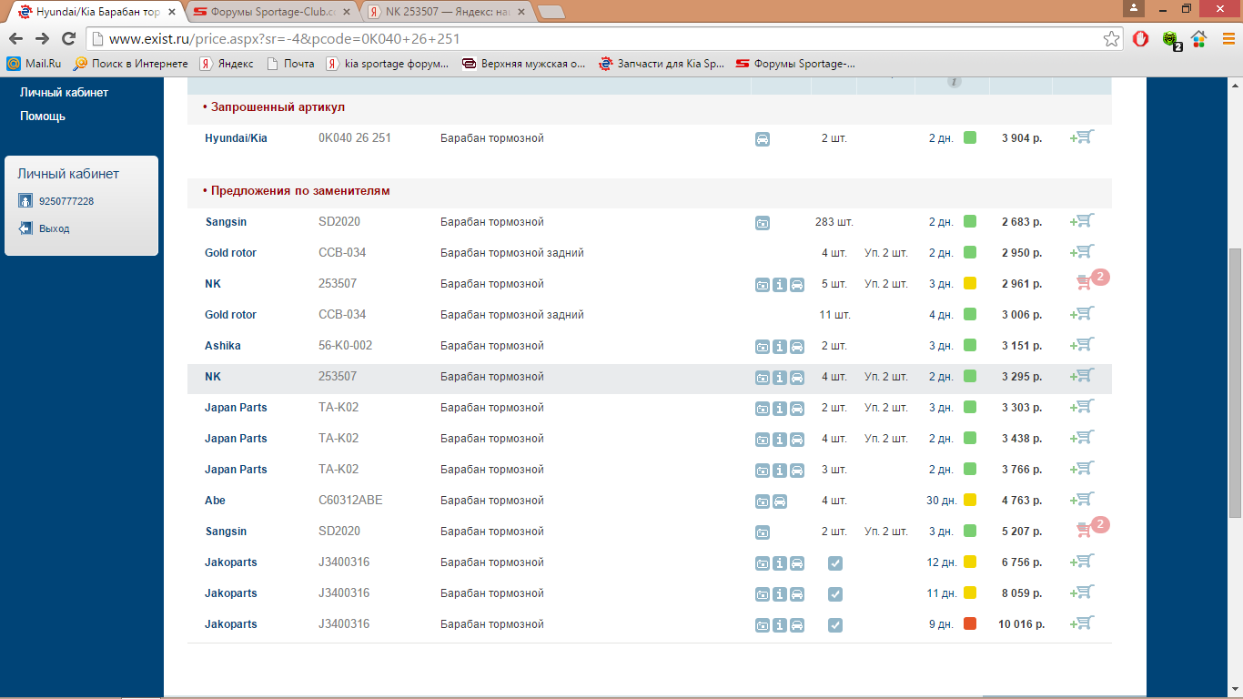Viewport: 1243px width, 699px height.
Task: Click the info icon in the Ashika row
Action: point(780,346)
